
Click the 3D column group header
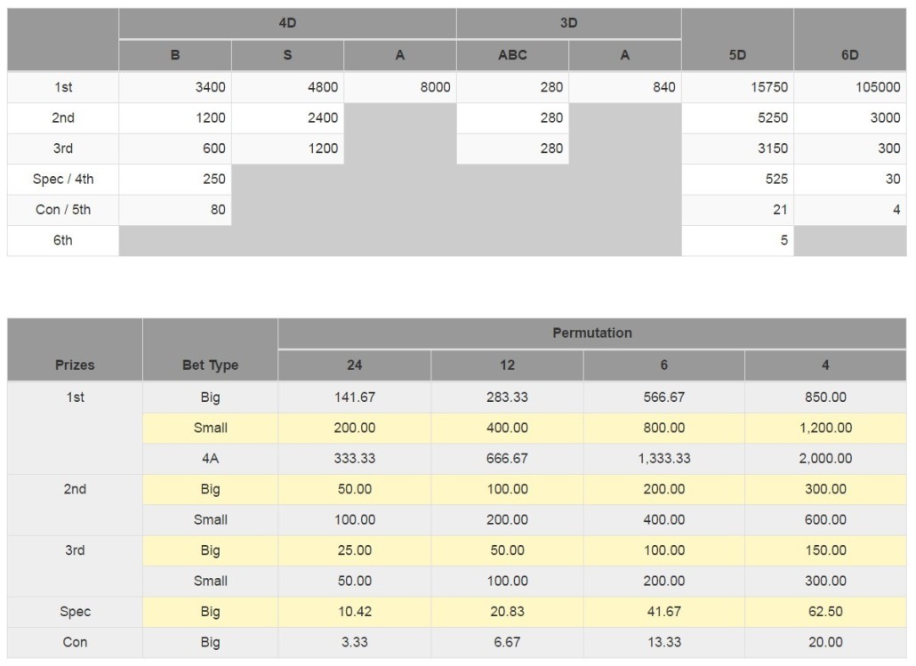pos(568,23)
